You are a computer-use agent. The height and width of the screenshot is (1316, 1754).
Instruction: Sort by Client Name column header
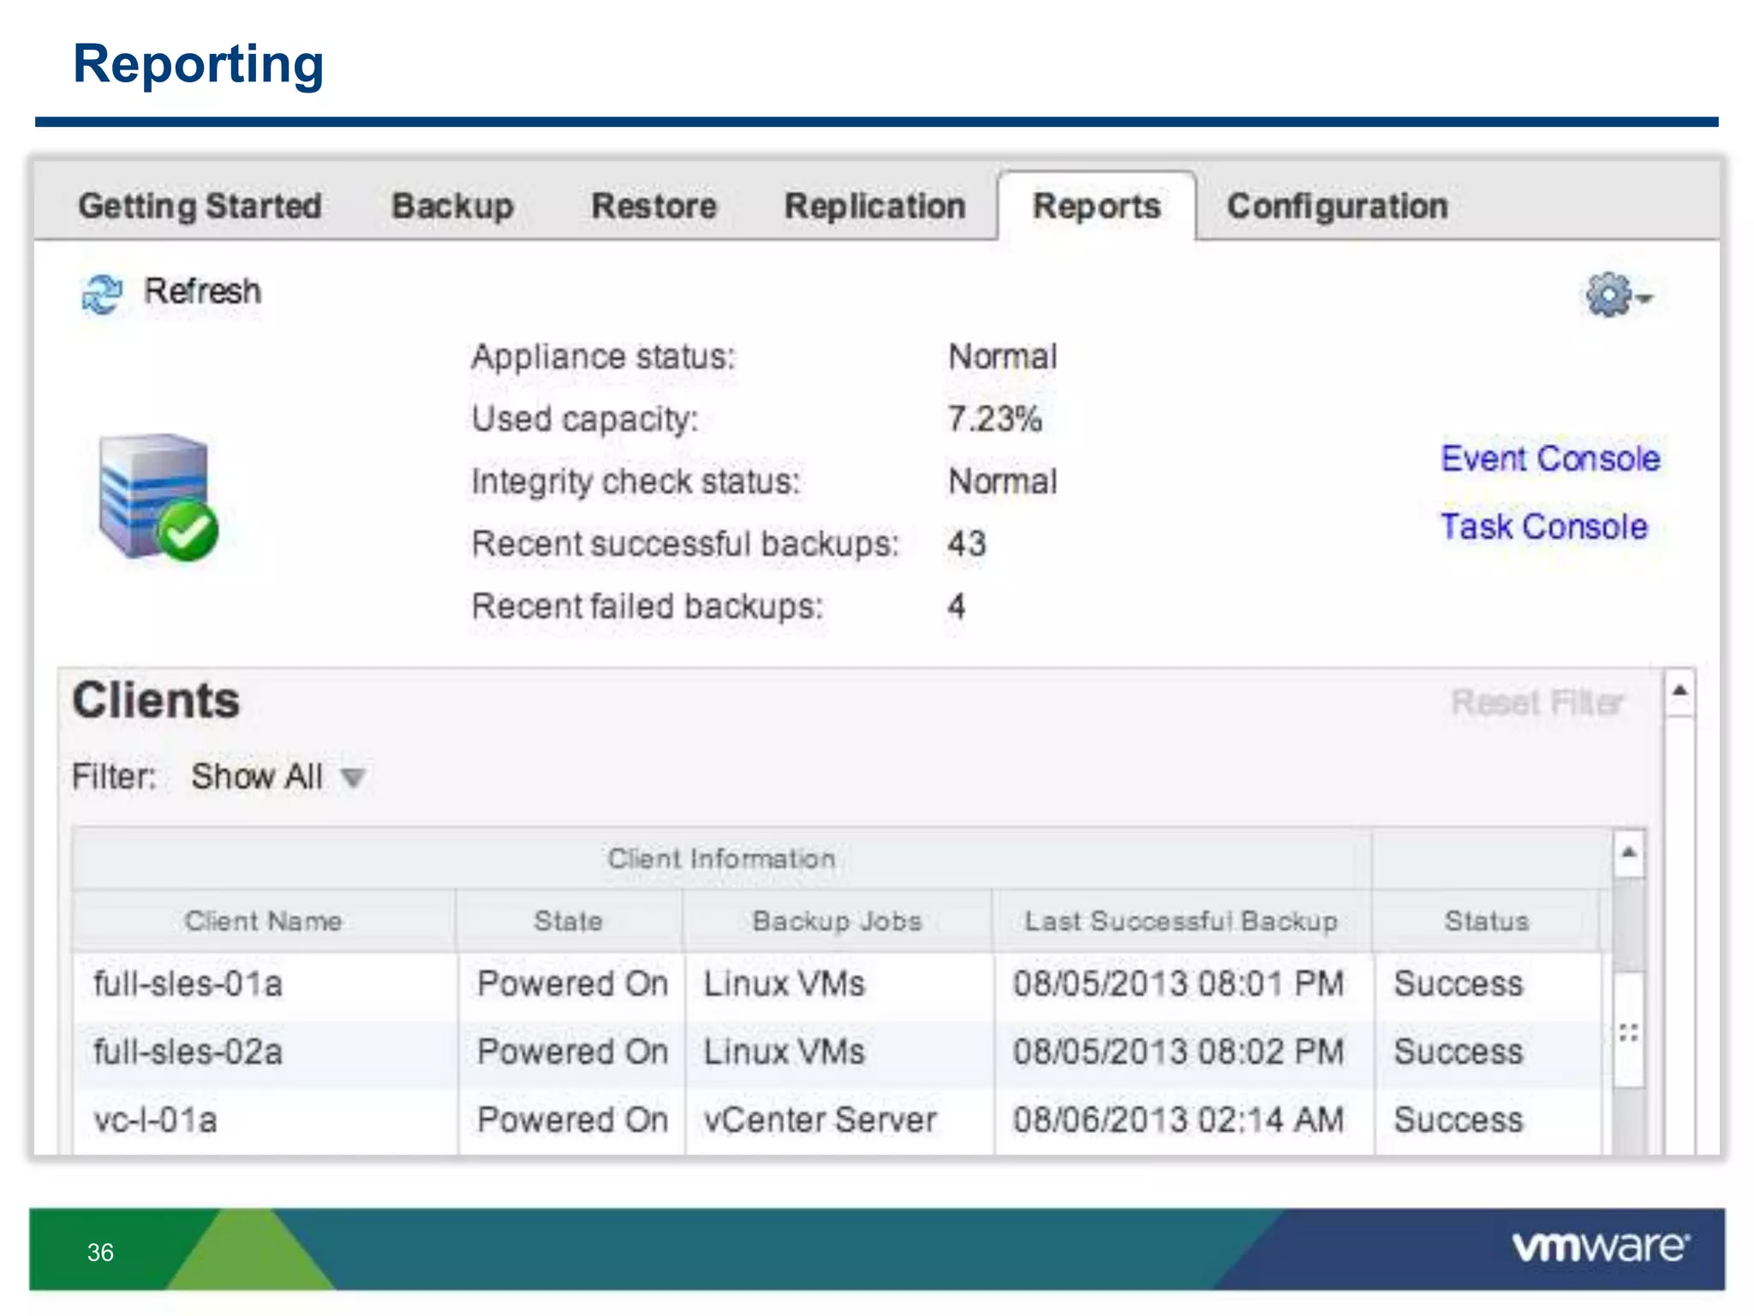[264, 922]
